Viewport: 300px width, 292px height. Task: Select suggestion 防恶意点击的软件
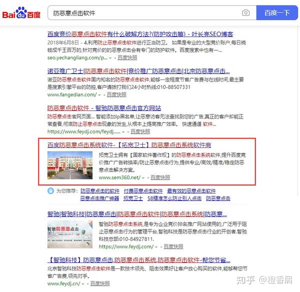point(100,191)
